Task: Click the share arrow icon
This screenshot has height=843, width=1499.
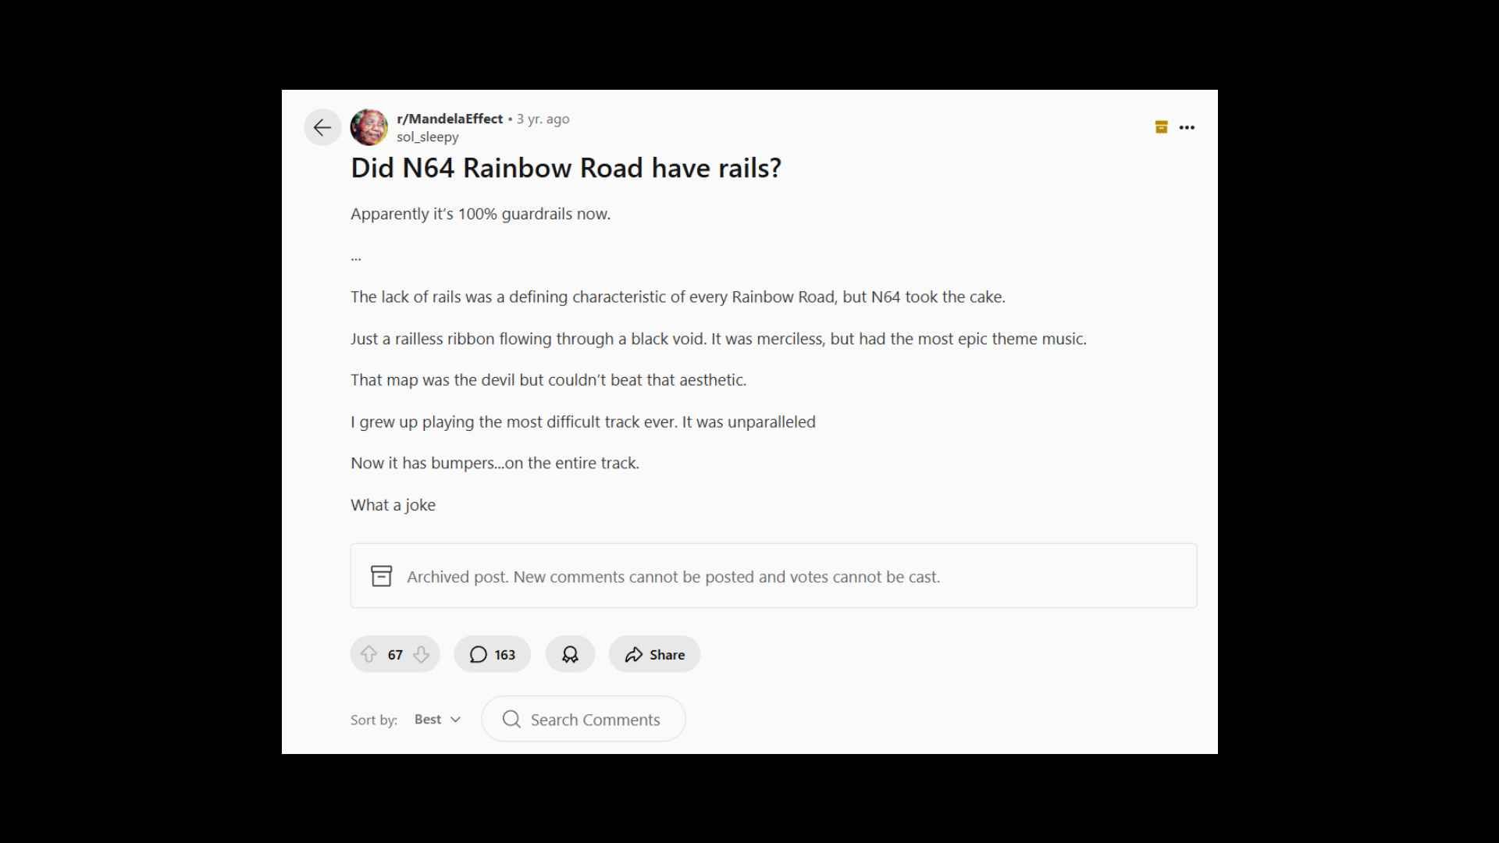Action: (634, 655)
